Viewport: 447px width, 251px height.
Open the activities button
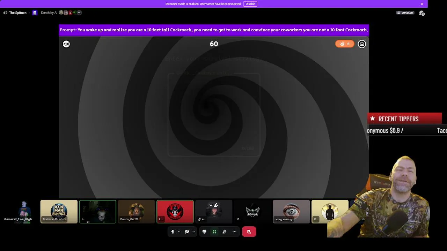pos(214,231)
